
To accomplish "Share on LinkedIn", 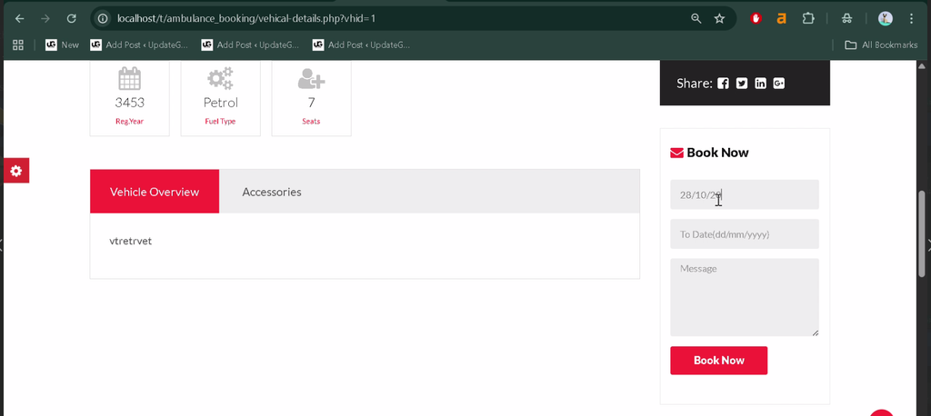I will point(761,83).
